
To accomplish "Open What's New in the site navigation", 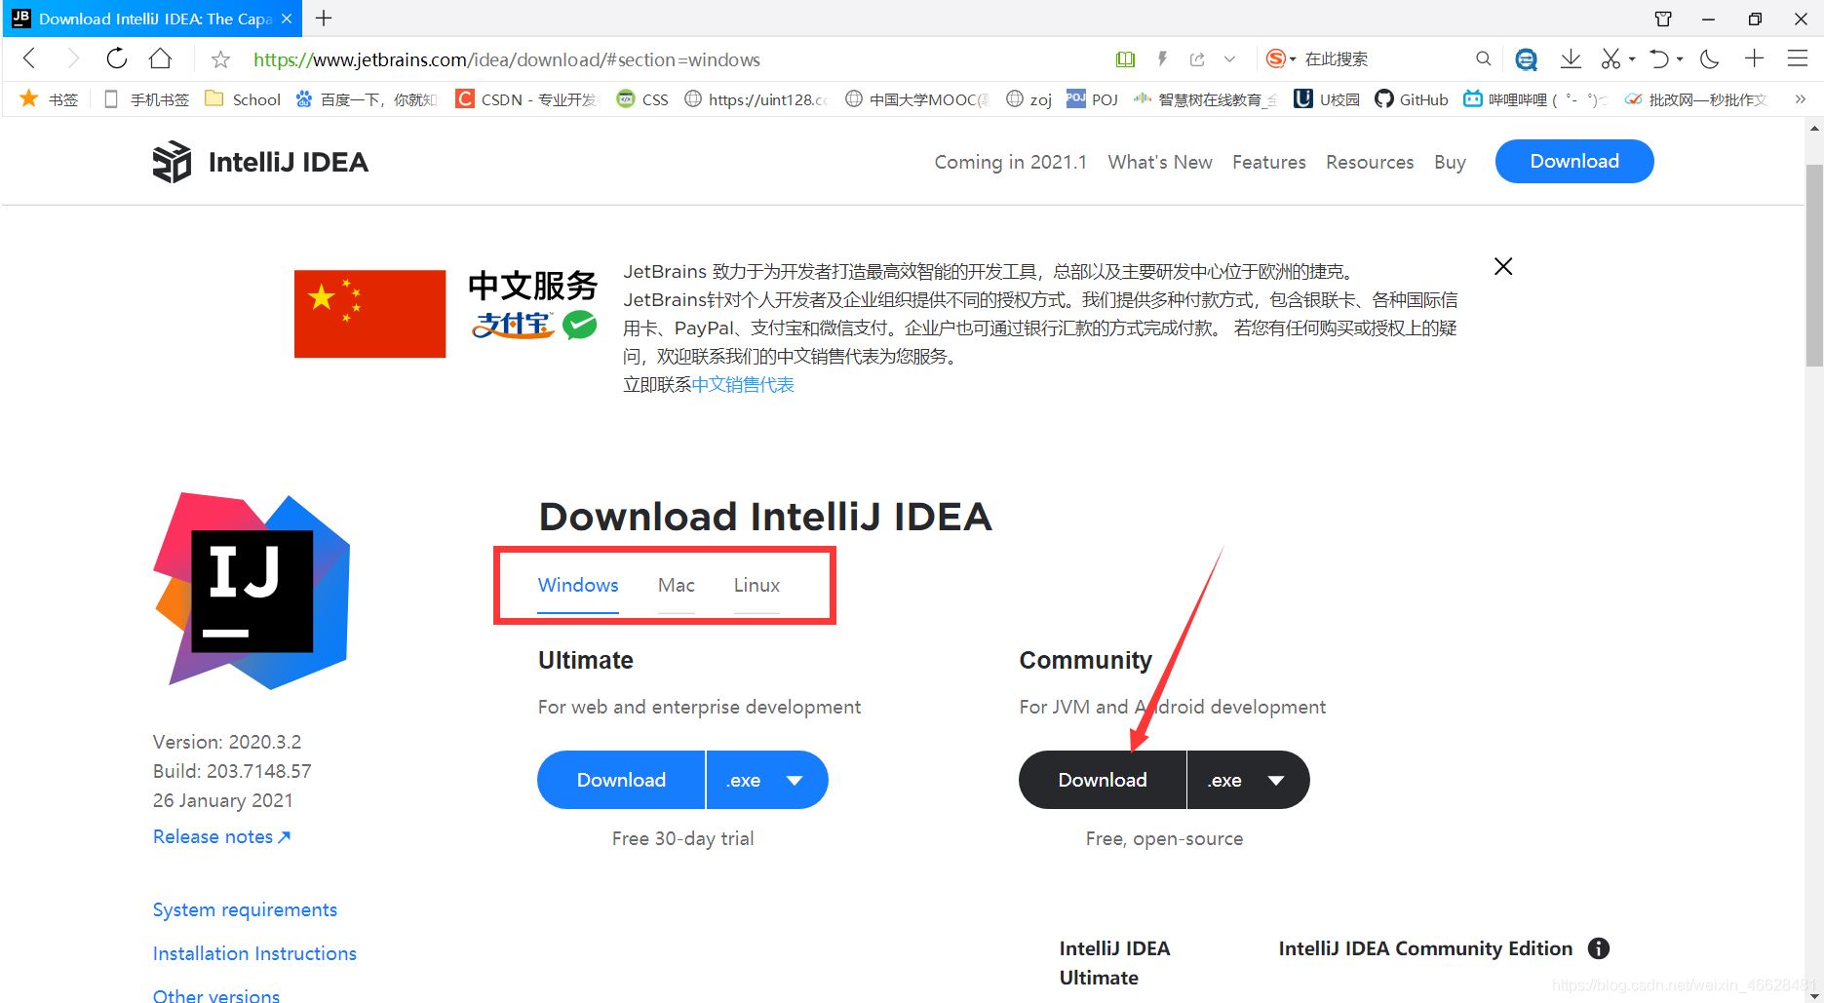I will pyautogui.click(x=1159, y=162).
